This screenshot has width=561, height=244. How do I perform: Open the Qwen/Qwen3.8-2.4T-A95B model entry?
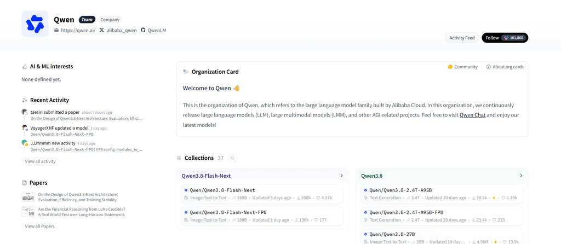pos(442,194)
